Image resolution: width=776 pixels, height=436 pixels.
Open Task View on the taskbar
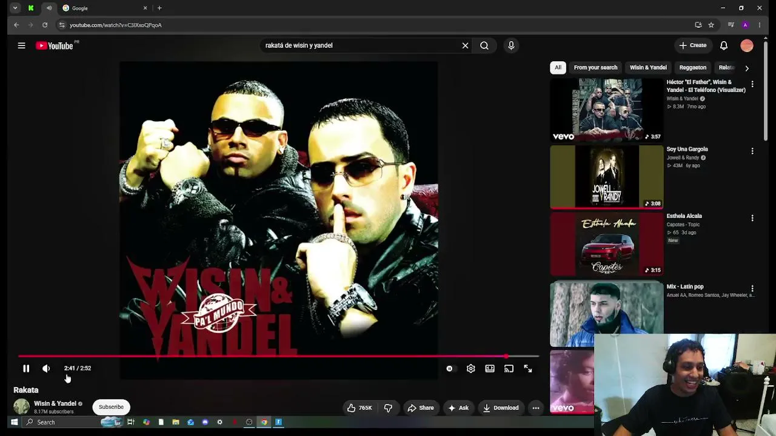tap(131, 422)
